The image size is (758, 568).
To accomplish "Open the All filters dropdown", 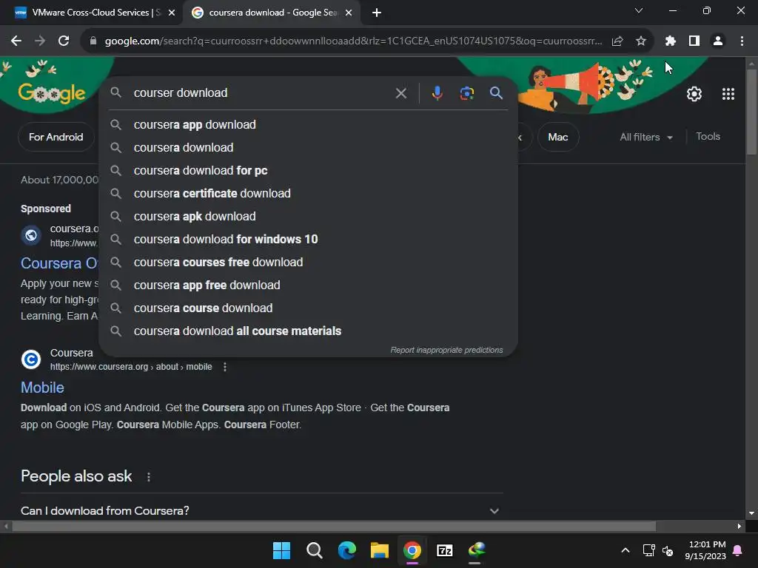I will (645, 137).
